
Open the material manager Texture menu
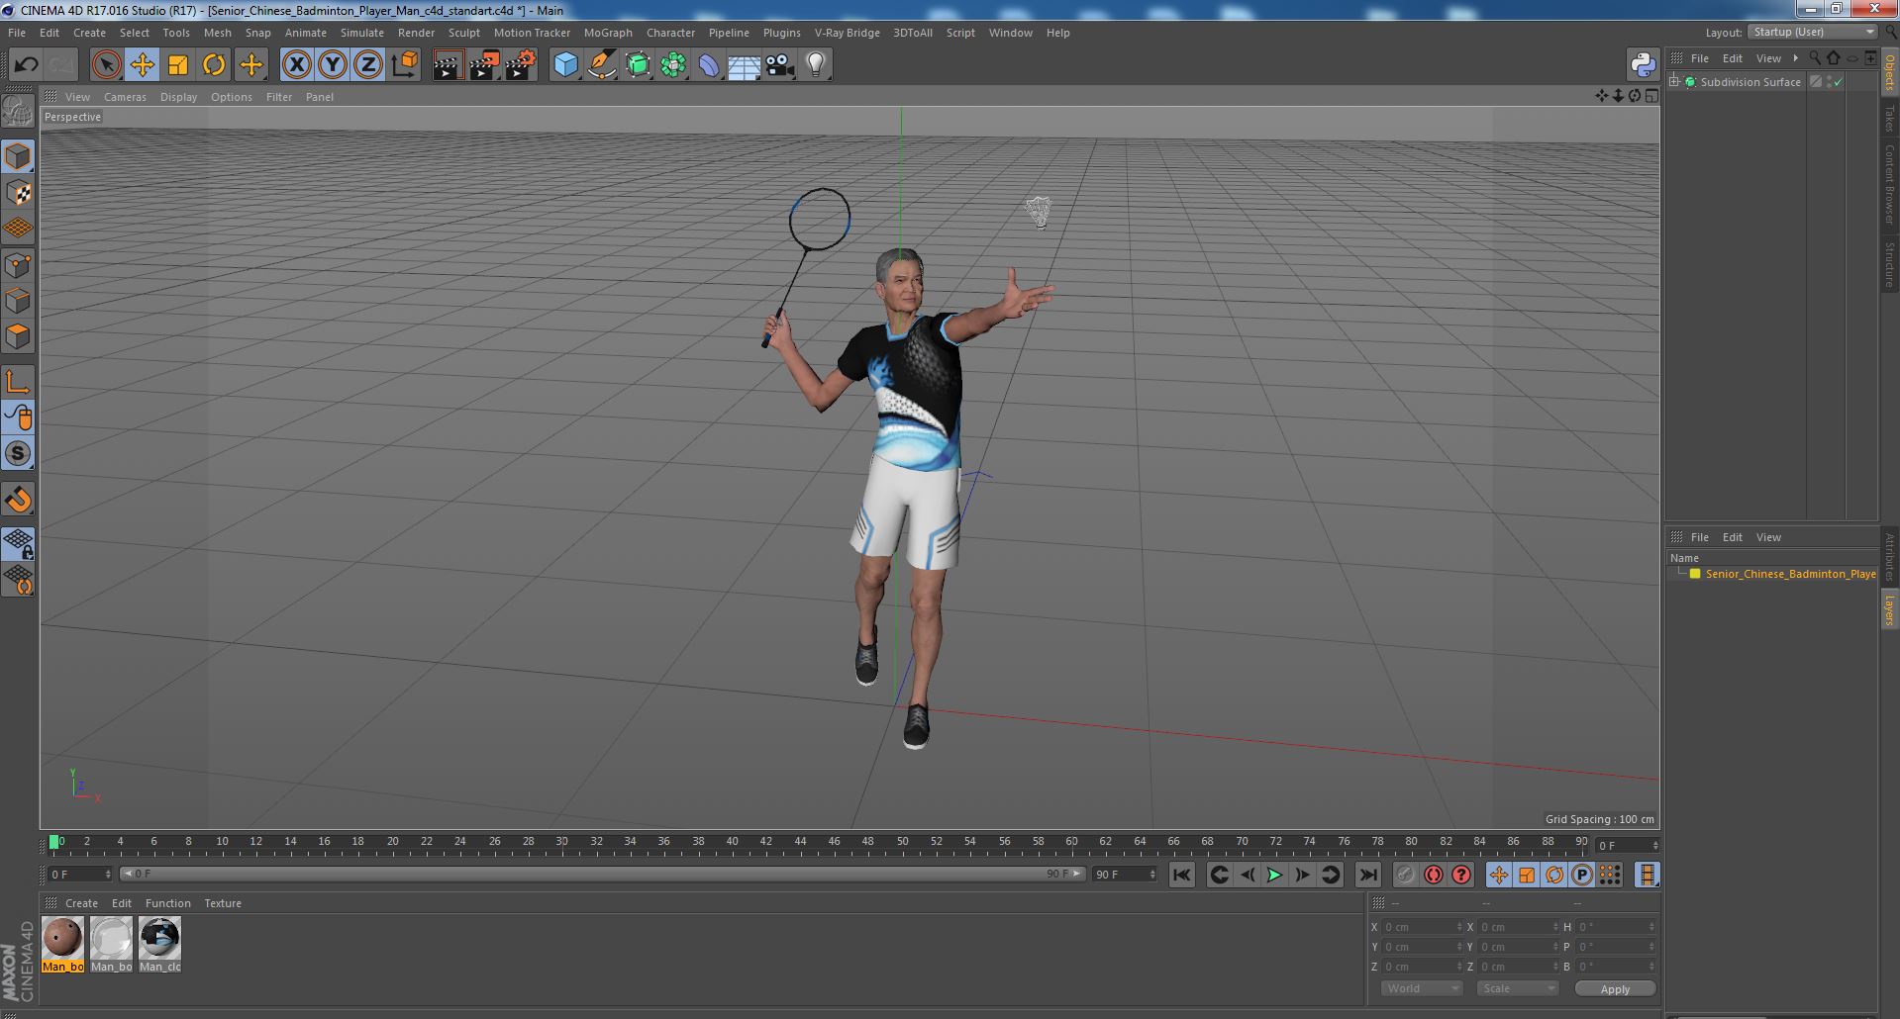click(223, 903)
